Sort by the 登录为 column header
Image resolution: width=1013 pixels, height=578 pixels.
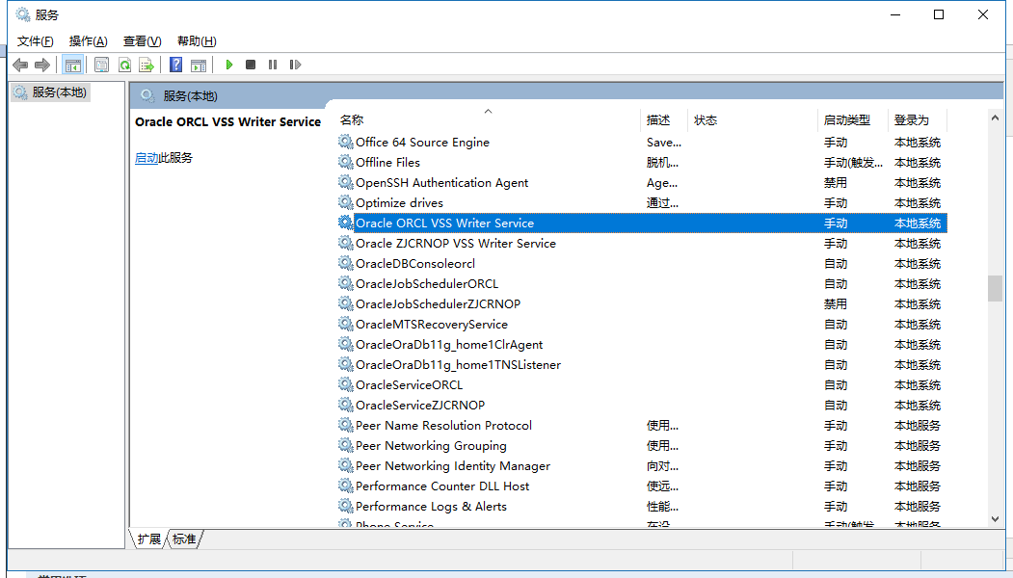click(917, 120)
